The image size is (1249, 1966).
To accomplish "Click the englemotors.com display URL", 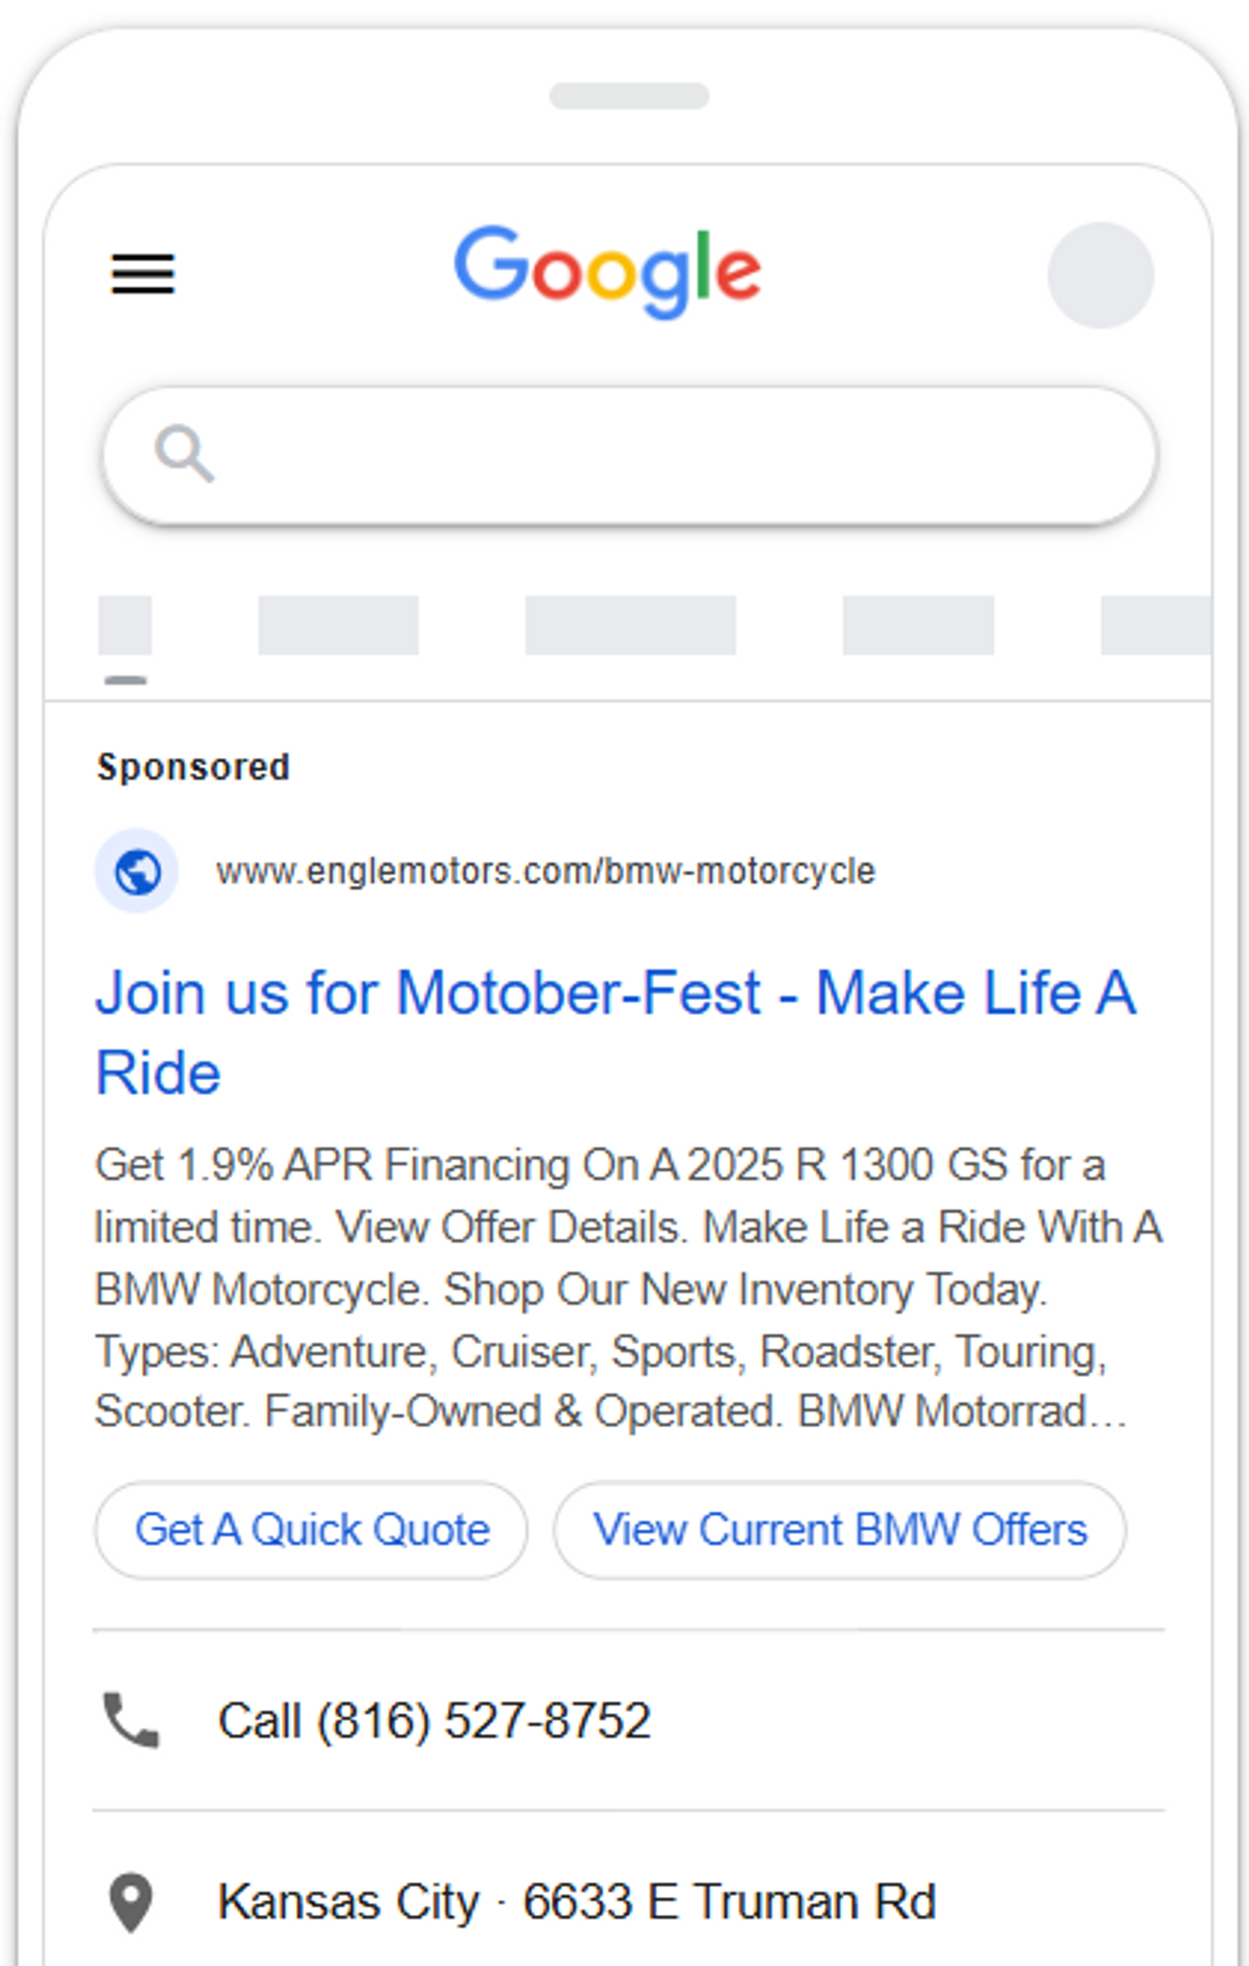I will pos(545,871).
